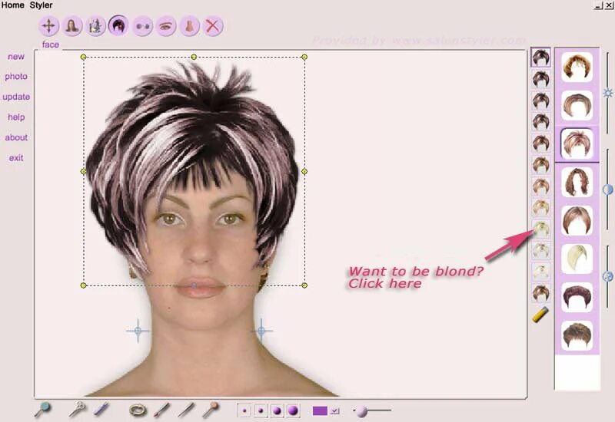Click the 'photo' sidebar link
The image size is (615, 422).
click(x=16, y=76)
